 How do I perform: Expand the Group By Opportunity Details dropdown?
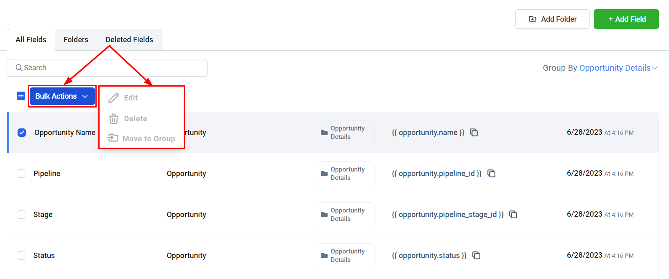pyautogui.click(x=600, y=68)
